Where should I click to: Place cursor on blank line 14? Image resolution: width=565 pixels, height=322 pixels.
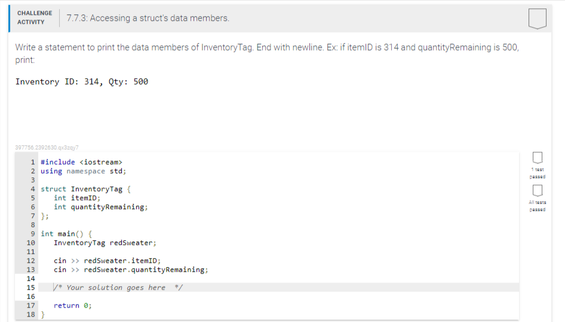pyautogui.click(x=279, y=278)
